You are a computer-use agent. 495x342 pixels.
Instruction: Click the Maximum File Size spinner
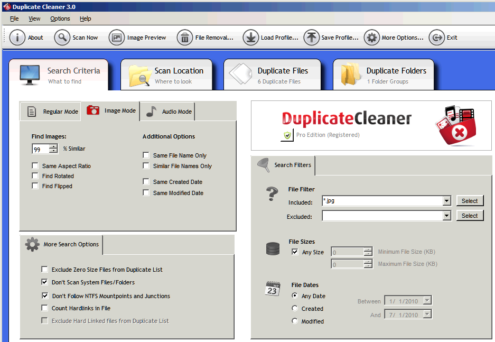pos(368,264)
